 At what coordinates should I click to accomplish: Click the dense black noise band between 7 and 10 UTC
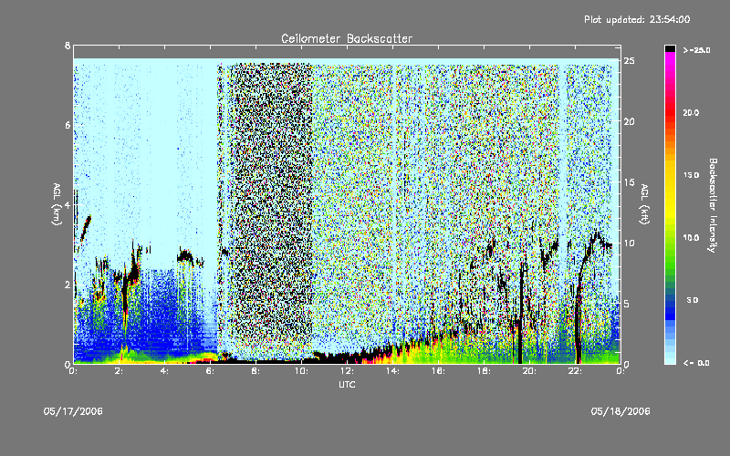coord(271,210)
